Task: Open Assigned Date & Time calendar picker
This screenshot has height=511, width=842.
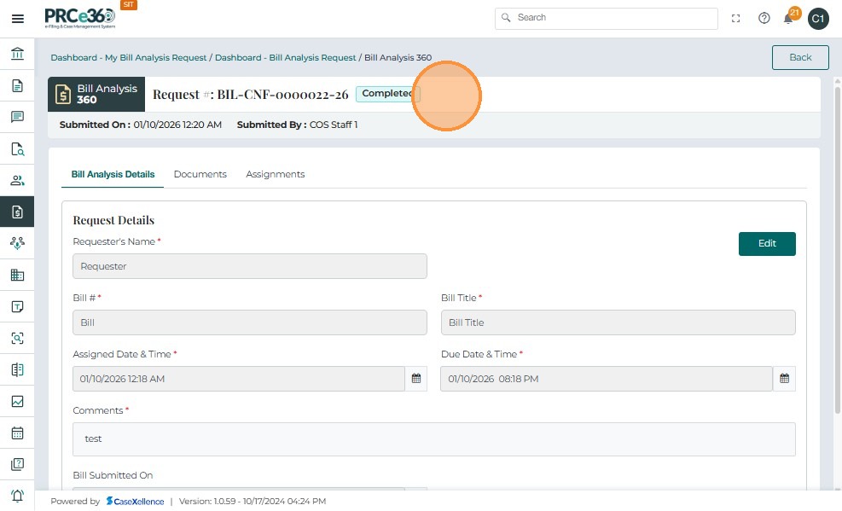Action: 416,379
